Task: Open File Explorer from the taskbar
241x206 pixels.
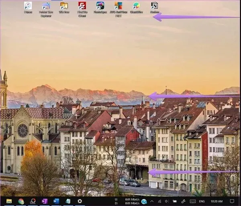Action: [9, 201]
